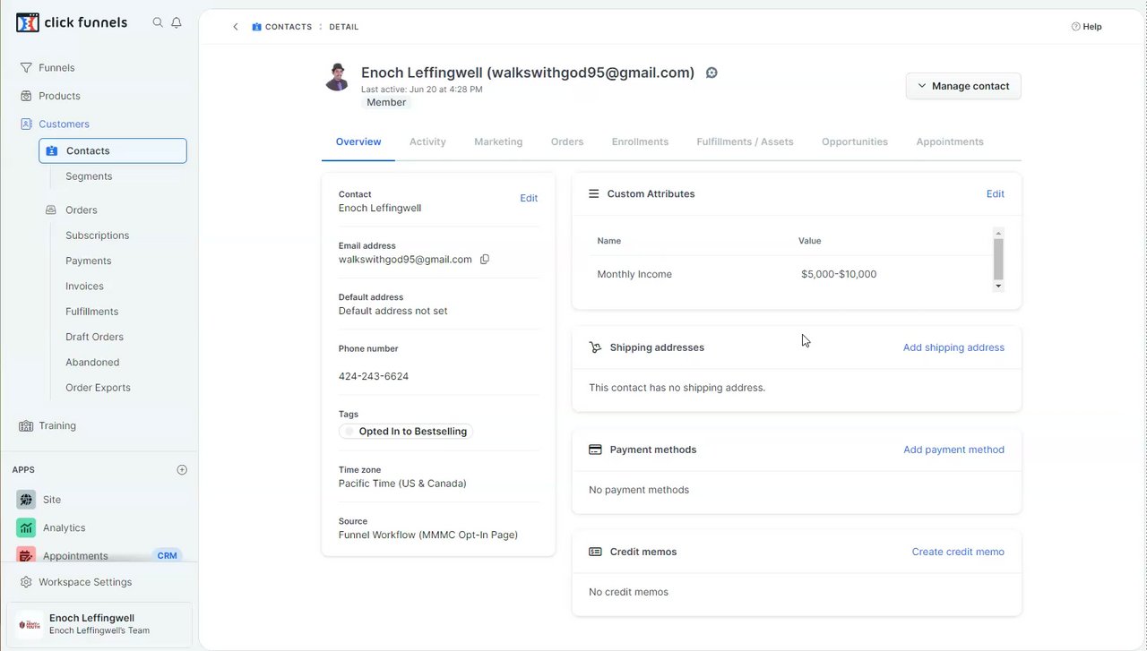This screenshot has height=651, width=1147.
Task: Open Segments in the sidebar
Action: (x=89, y=176)
